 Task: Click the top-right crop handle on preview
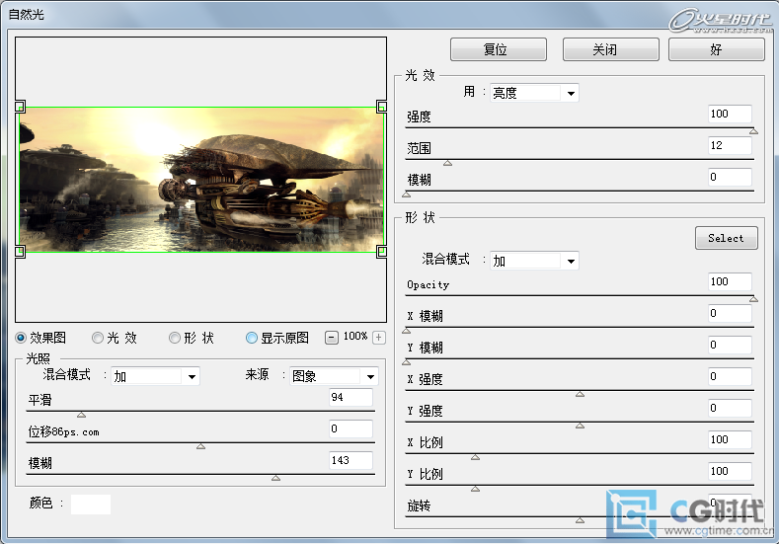[381, 107]
